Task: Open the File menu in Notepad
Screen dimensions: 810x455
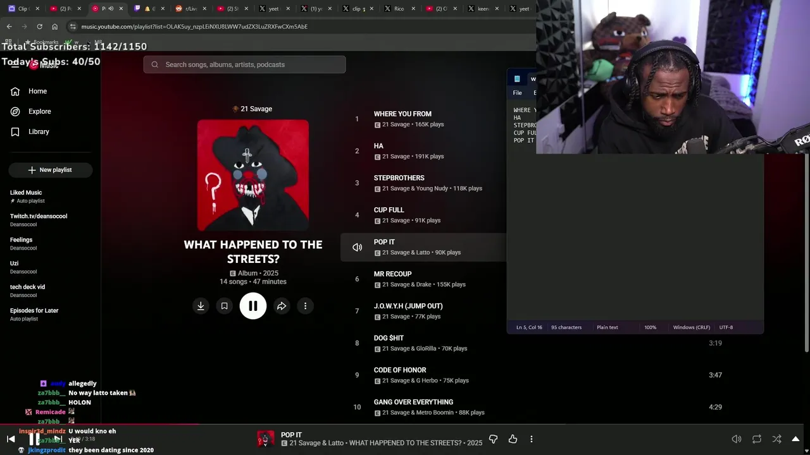Action: tap(517, 93)
